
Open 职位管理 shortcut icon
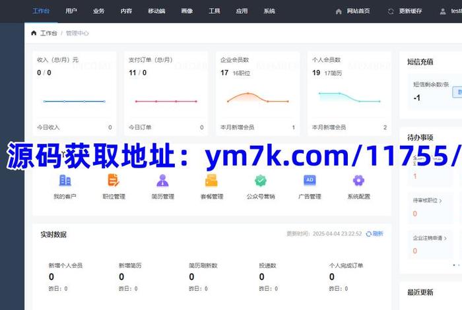coord(114,180)
